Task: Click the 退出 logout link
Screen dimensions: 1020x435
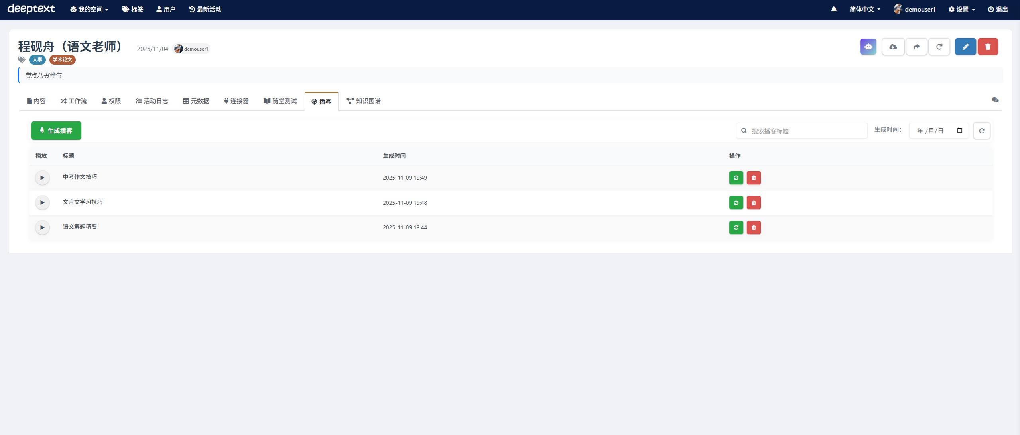Action: coord(998,9)
